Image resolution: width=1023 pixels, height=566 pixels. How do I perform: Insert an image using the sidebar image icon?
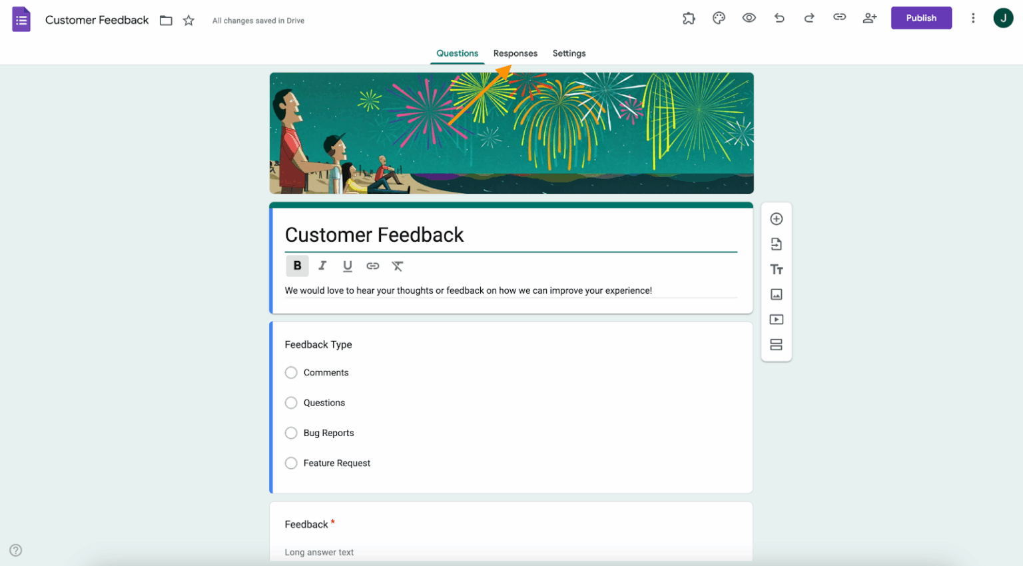point(776,294)
